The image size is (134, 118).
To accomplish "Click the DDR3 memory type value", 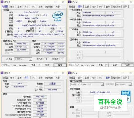I will click(x=19, y=84).
